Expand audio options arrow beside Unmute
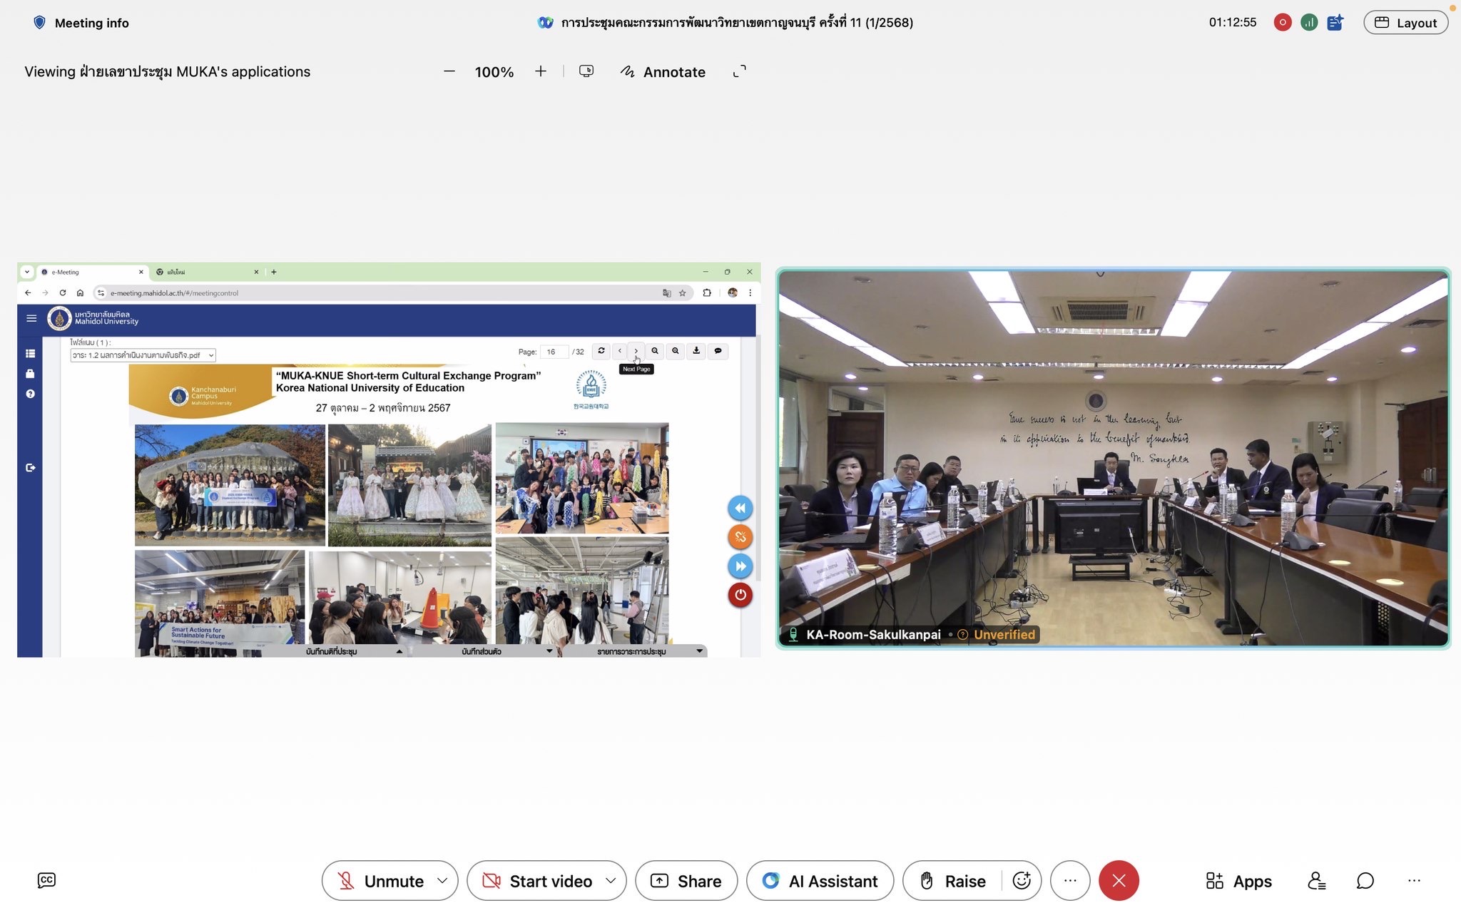Viewport: 1461px width, 913px height. point(442,881)
